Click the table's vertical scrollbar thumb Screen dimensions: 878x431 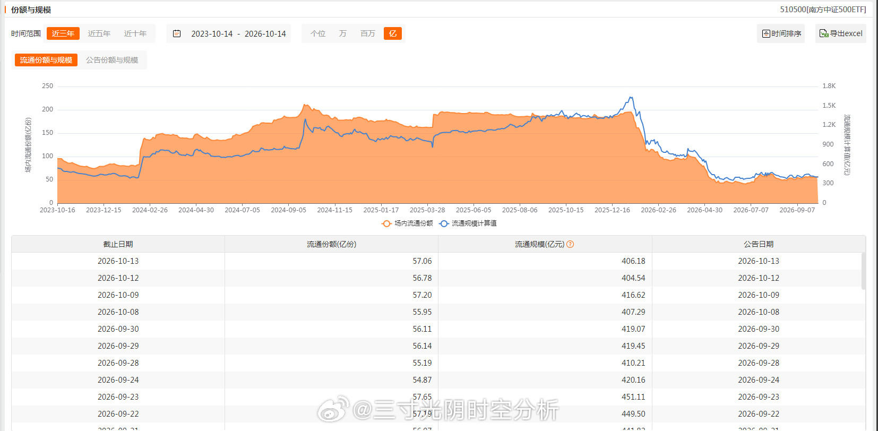864,271
